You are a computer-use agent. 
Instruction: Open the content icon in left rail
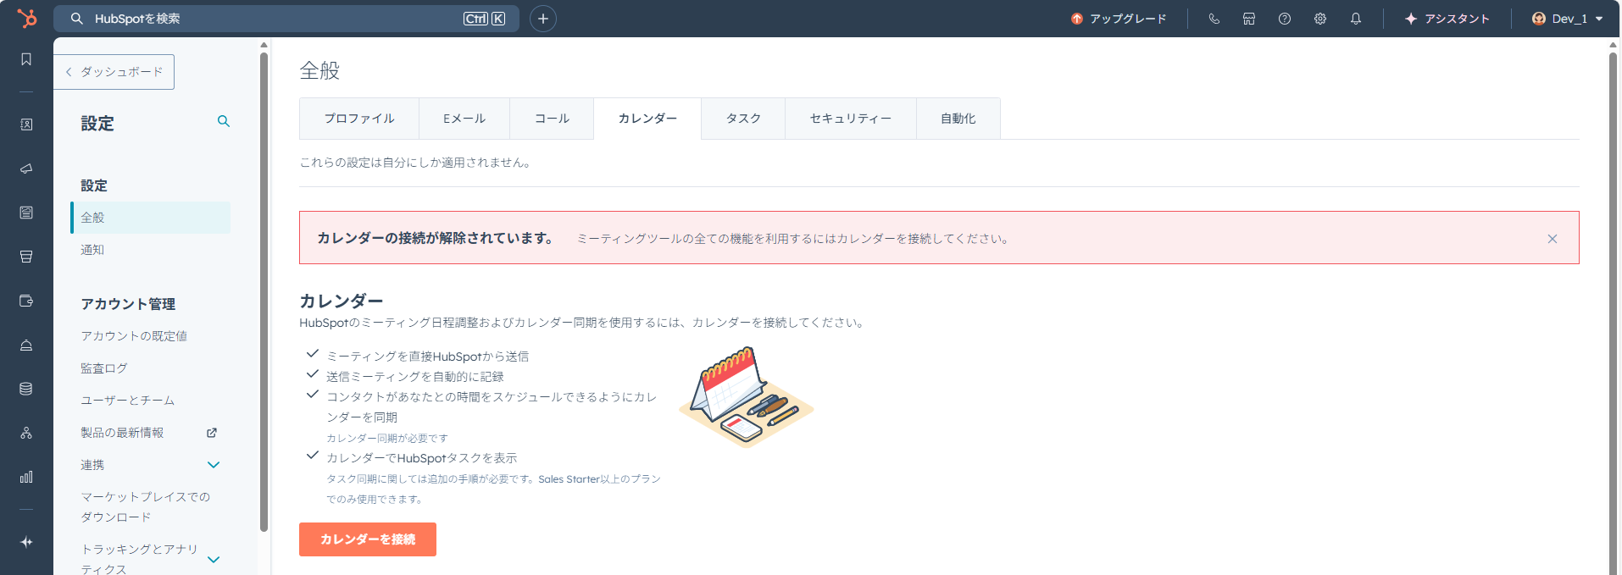26,213
